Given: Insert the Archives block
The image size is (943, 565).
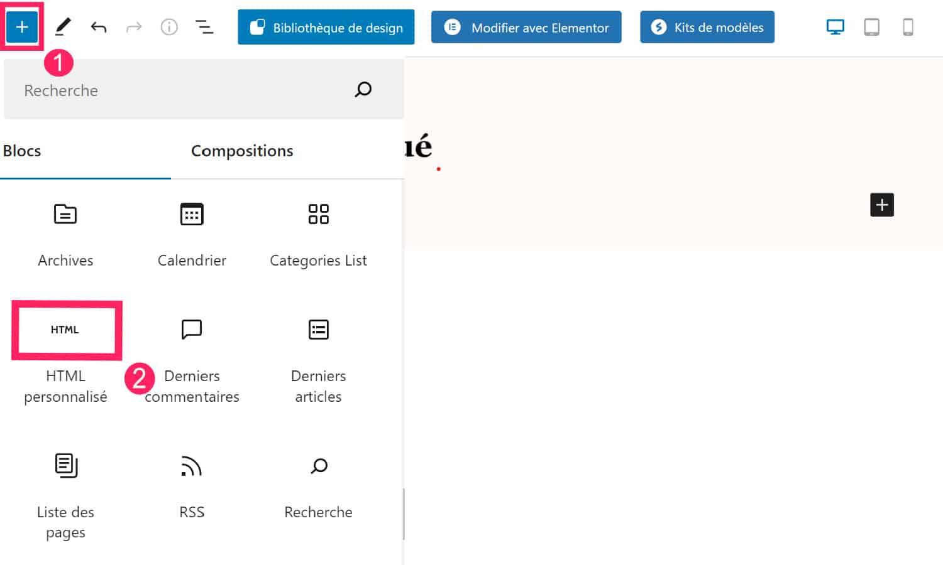Looking at the screenshot, I should [x=65, y=235].
